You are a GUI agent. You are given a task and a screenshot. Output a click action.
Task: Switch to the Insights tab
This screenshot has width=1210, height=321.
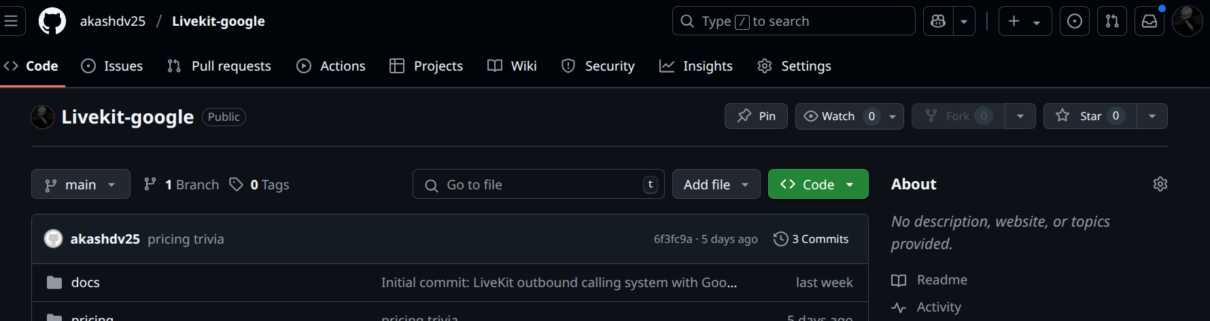(x=696, y=66)
